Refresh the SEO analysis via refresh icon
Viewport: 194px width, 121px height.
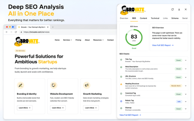point(172,9)
